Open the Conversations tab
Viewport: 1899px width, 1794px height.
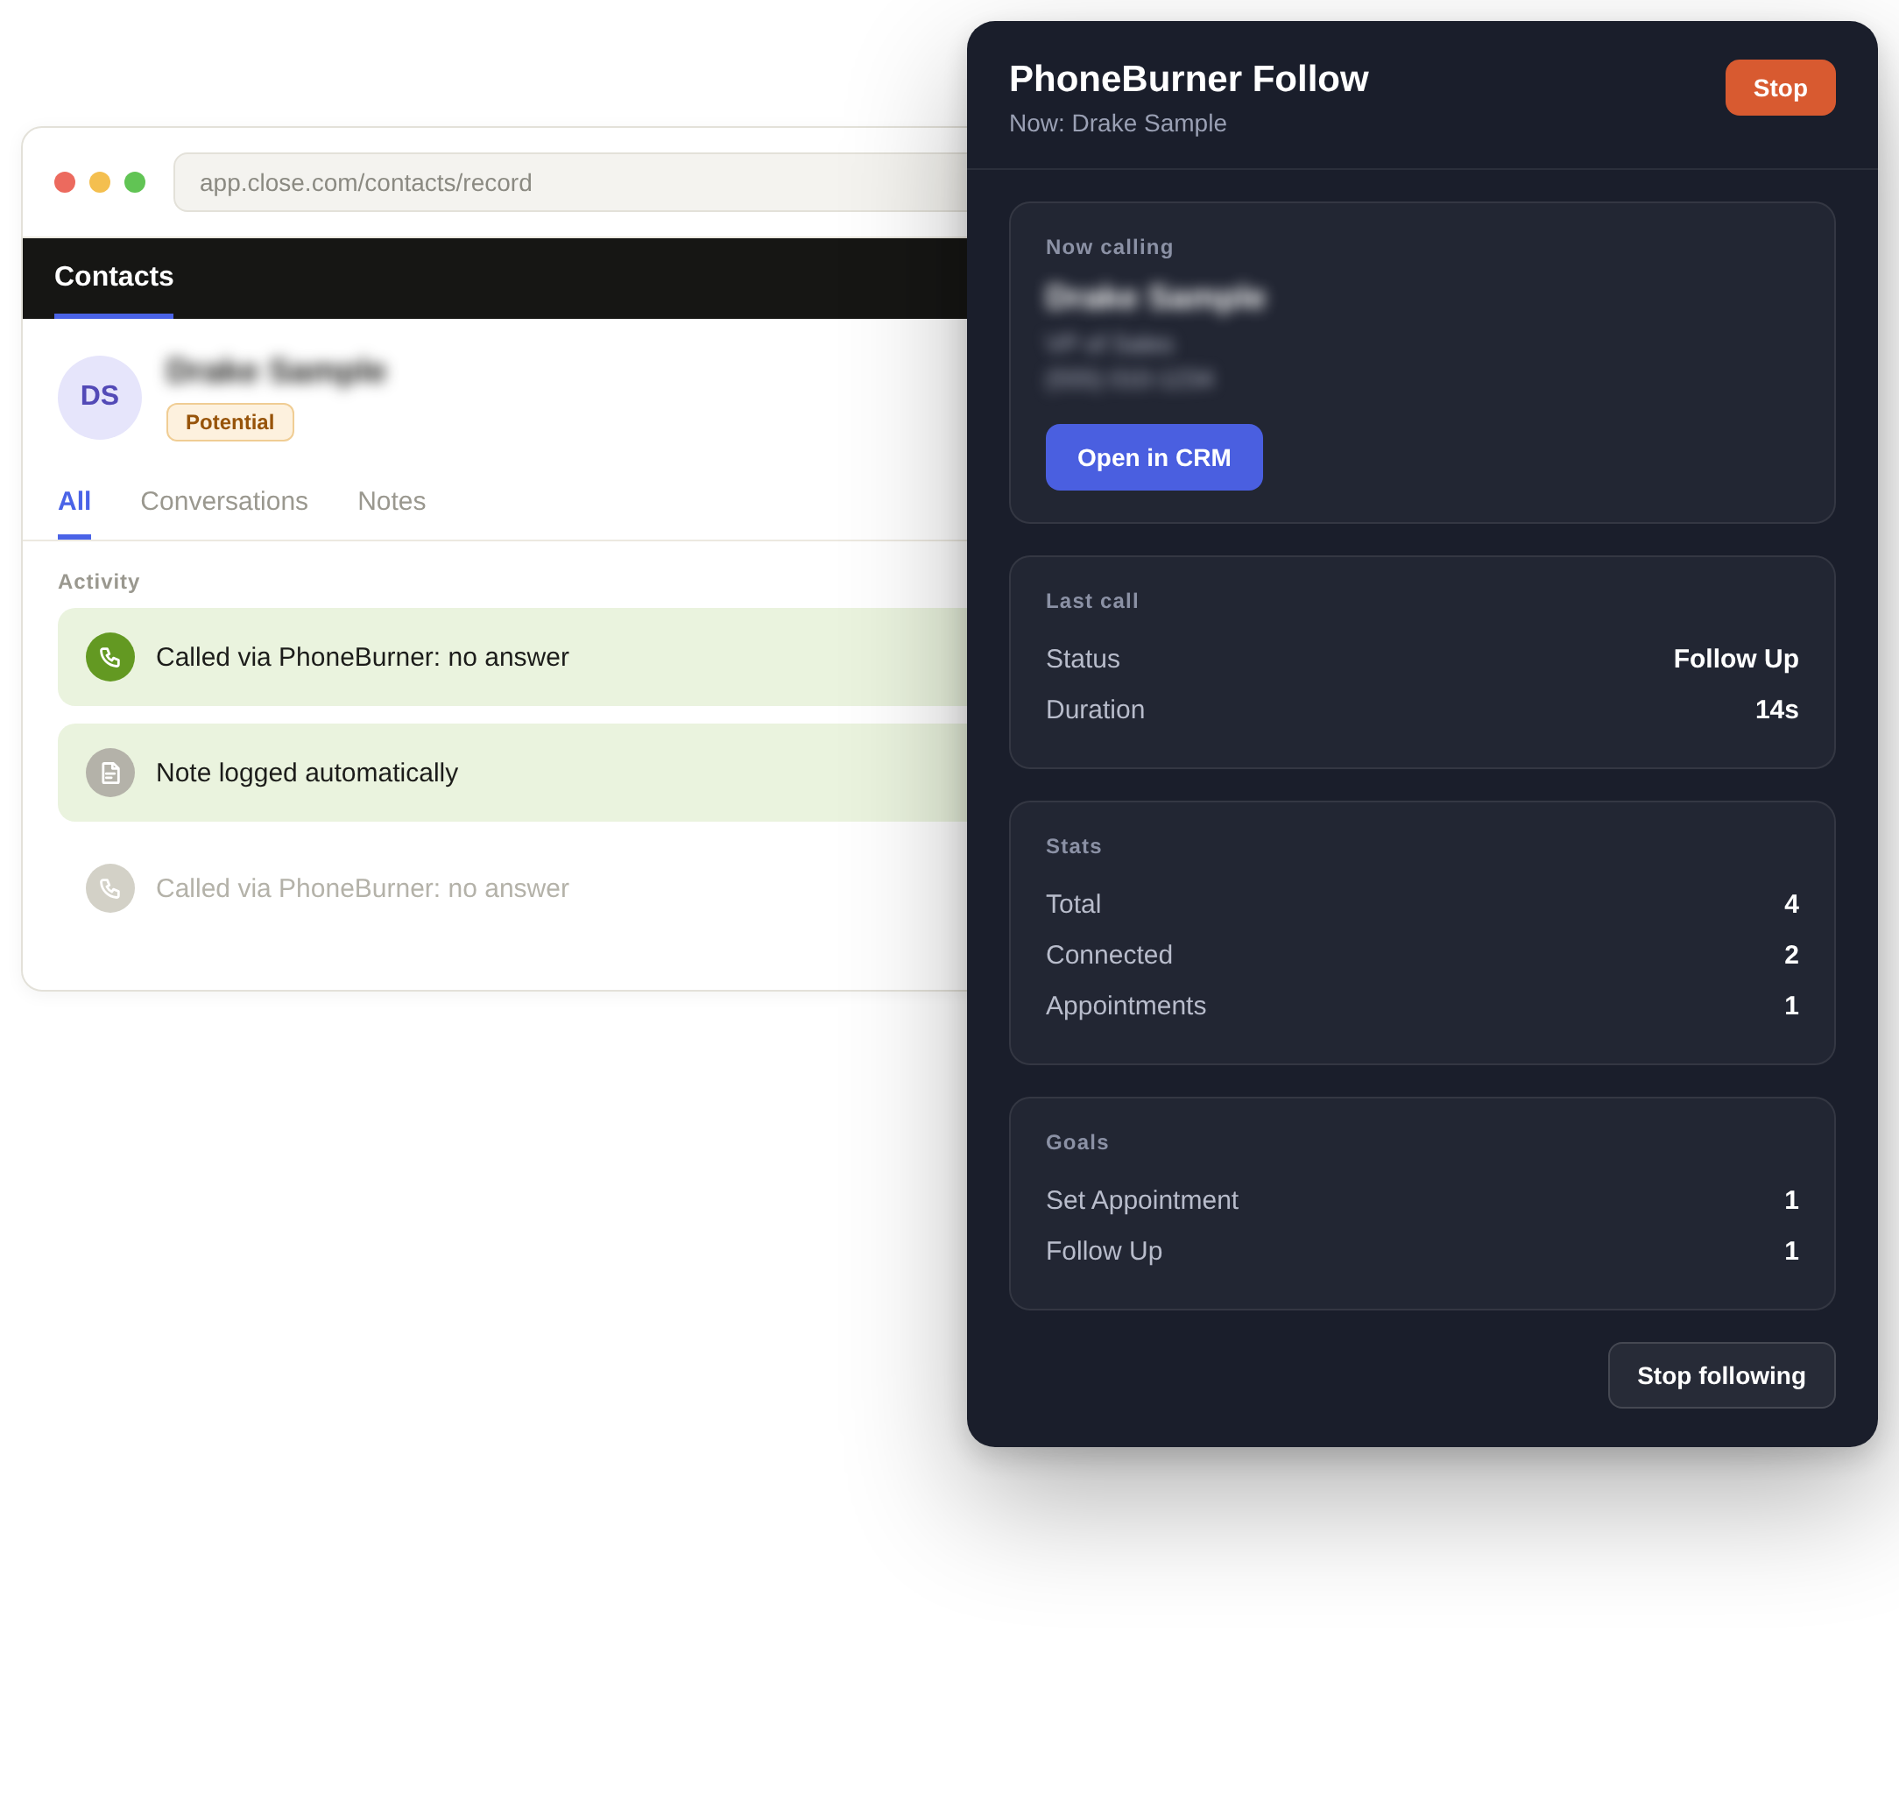tap(223, 501)
